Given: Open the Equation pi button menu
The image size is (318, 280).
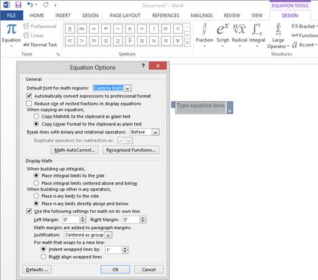Looking at the screenshot, I should point(12,35).
